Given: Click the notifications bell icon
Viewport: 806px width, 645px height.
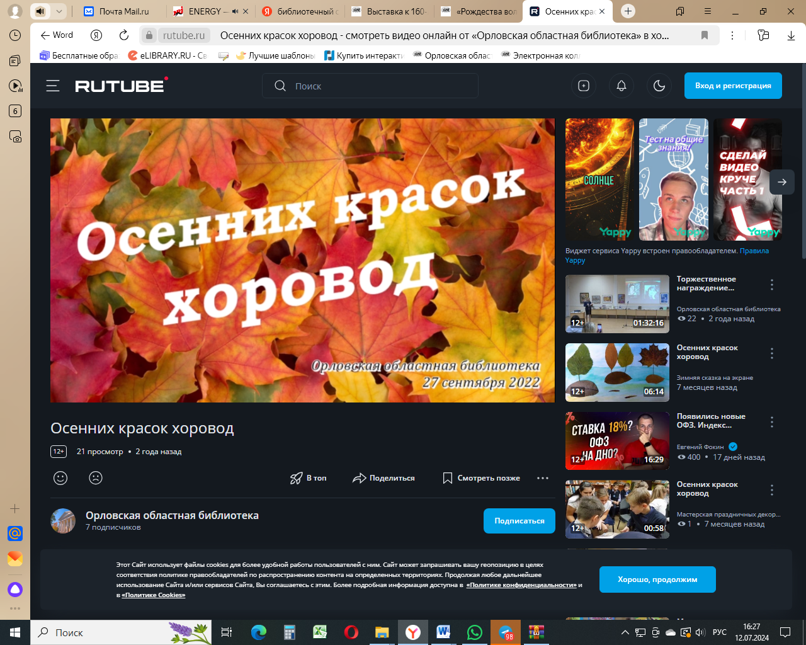Looking at the screenshot, I should click(622, 86).
